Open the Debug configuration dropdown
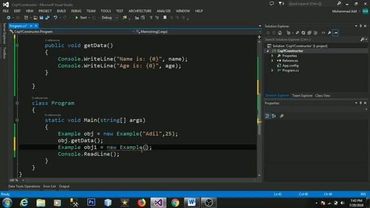Image resolution: width=370 pixels, height=208 pixels. tap(109, 18)
